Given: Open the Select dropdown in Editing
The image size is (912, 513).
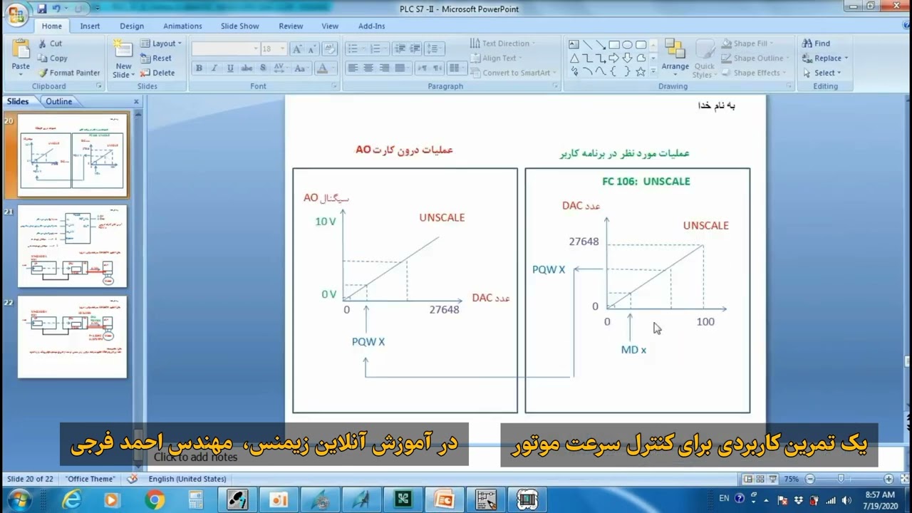Looking at the screenshot, I should tap(822, 73).
